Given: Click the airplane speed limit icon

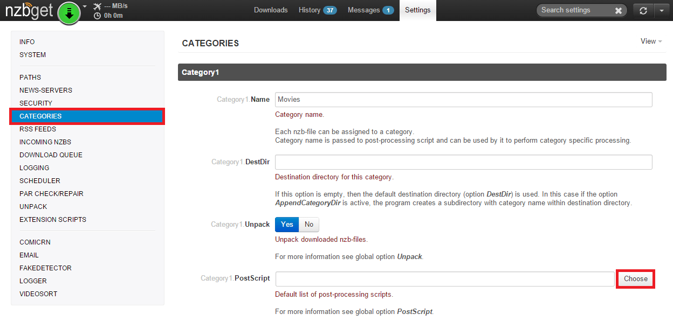Looking at the screenshot, I should coord(97,6).
